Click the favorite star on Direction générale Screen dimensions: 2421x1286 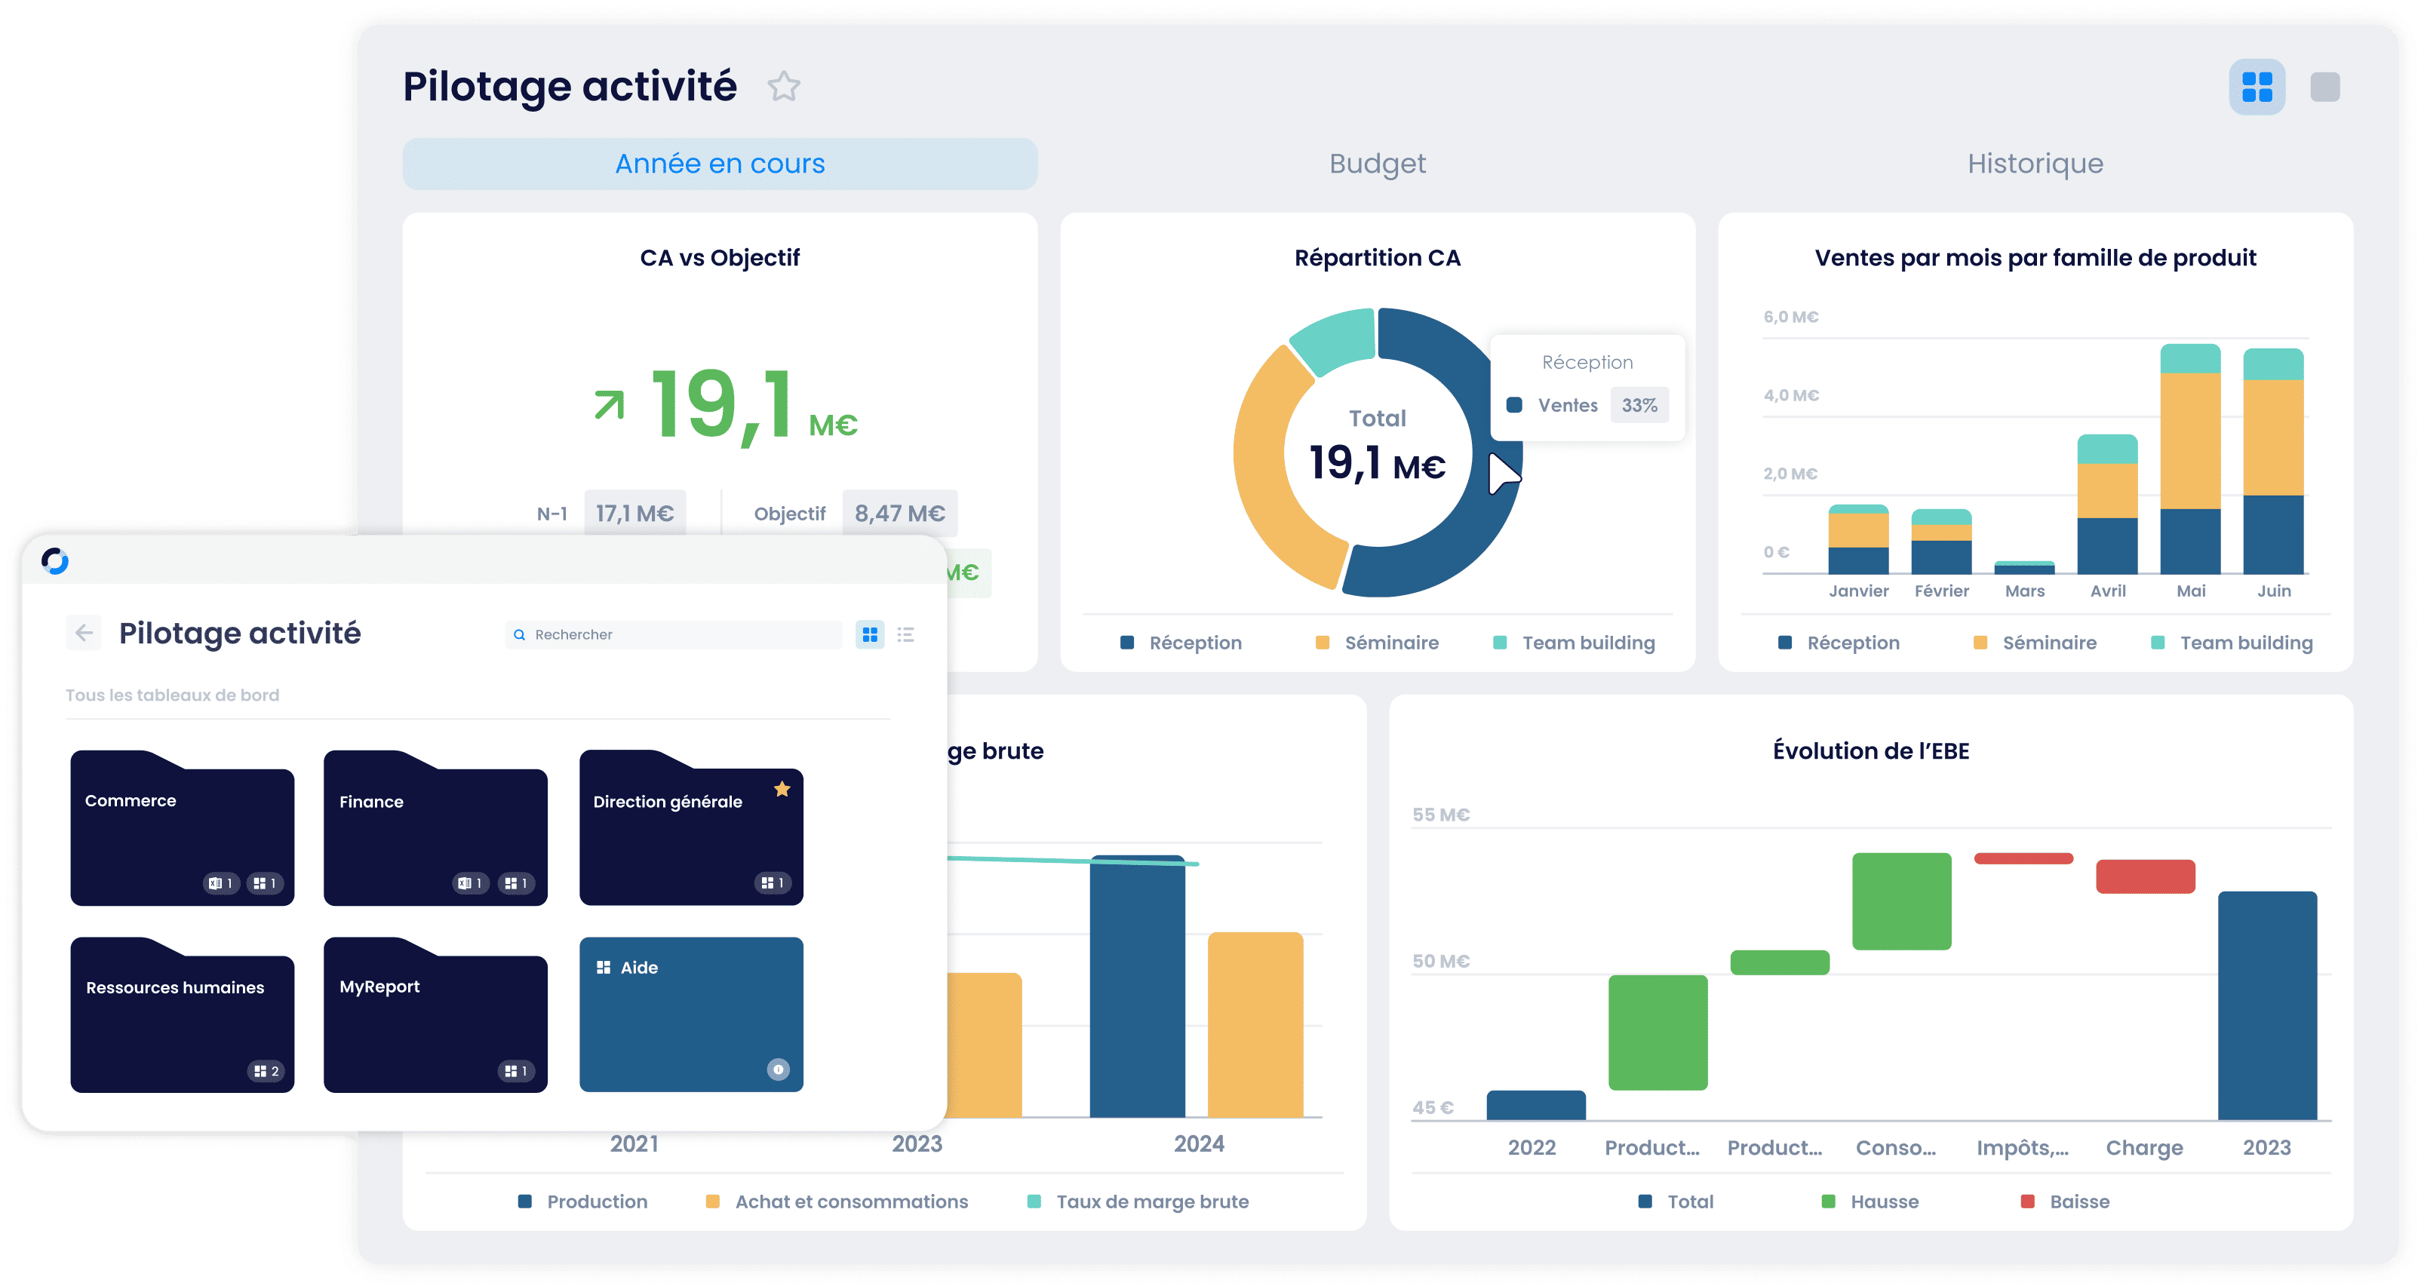pos(782,789)
